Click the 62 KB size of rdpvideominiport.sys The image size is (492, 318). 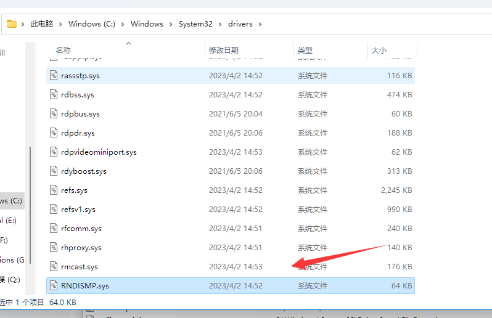click(x=401, y=152)
